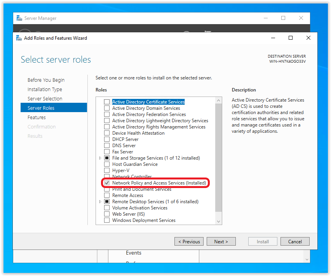Enable the Remote Access role checkbox

coord(107,195)
